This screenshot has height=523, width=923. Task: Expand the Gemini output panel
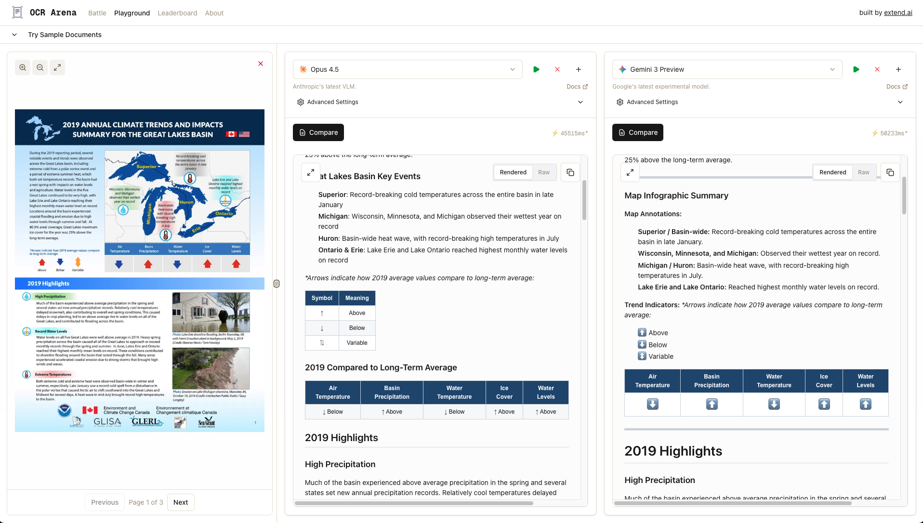click(x=630, y=172)
